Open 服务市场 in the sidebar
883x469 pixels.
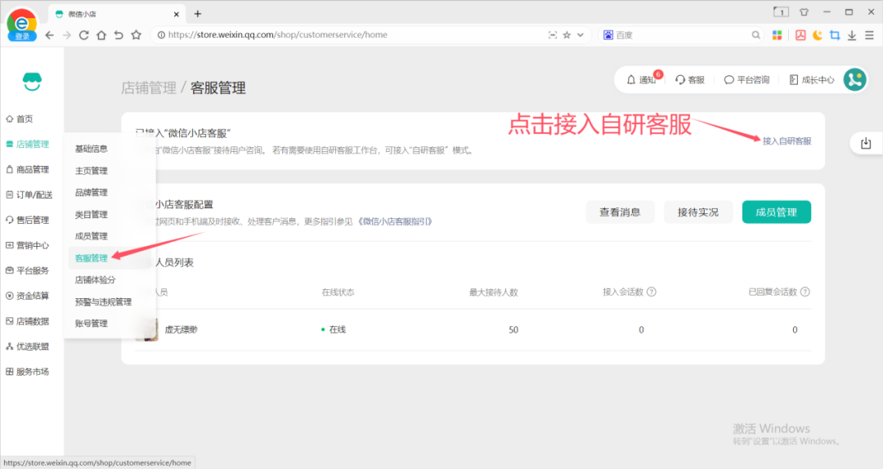coord(28,372)
